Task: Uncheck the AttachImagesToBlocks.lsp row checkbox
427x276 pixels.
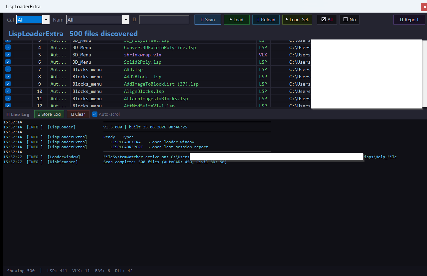Action: 8,99
